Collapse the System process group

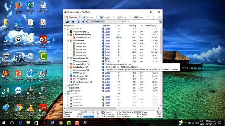[65, 94]
